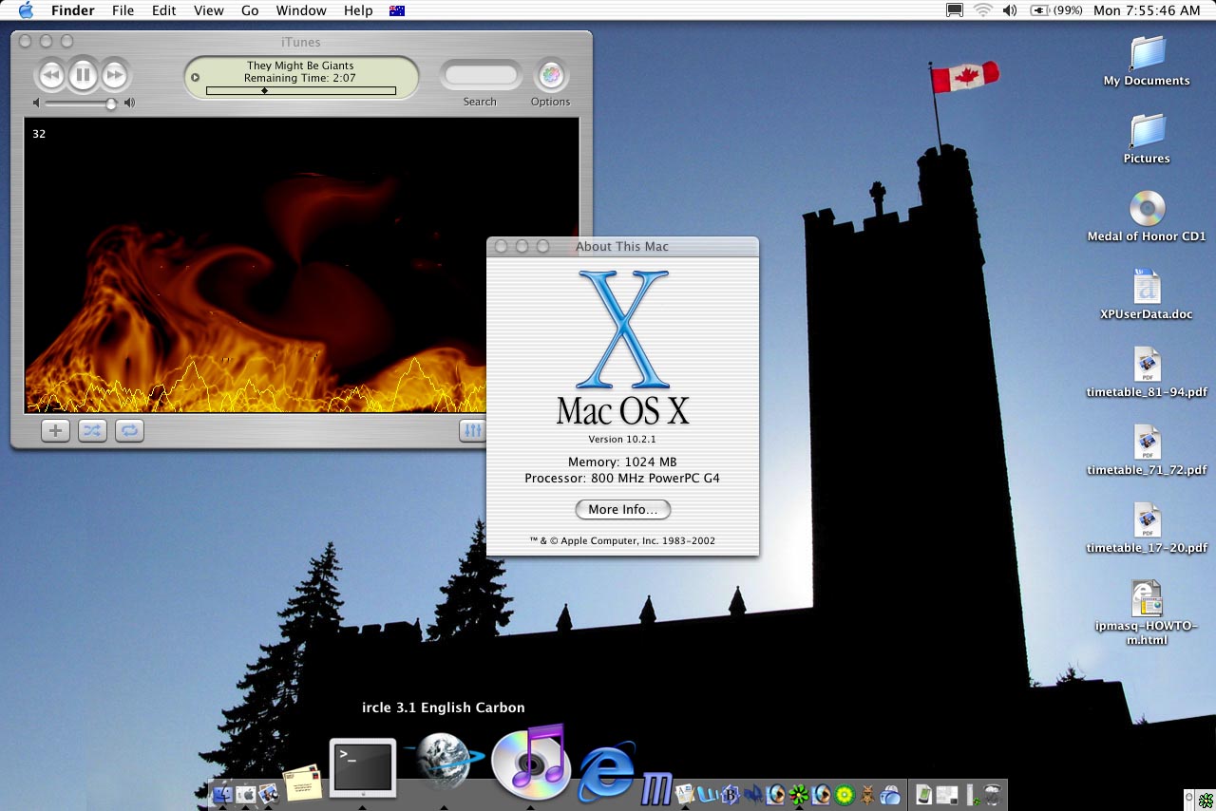Restore the minimized window in Dock
The height and width of the screenshot is (811, 1216).
pos(946,794)
